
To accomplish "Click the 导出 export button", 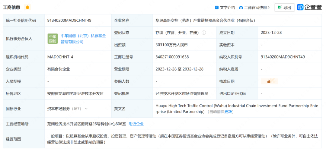I will (x=284, y=8).
